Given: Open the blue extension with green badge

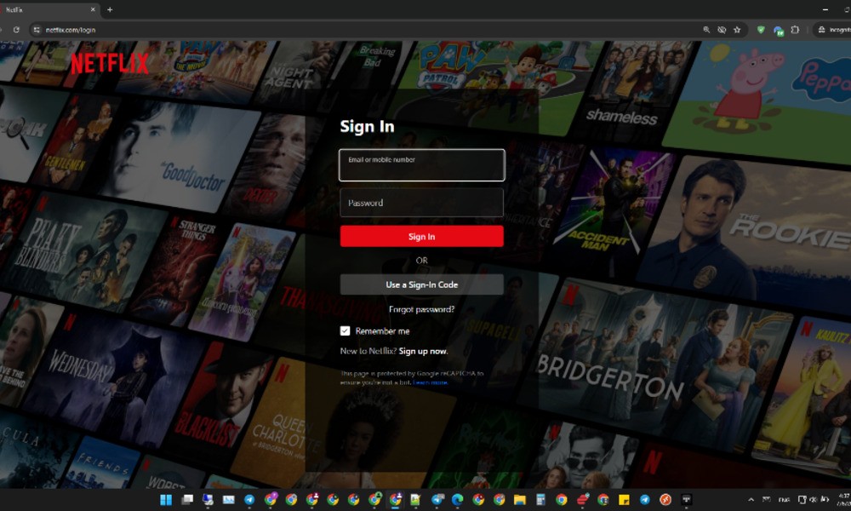Looking at the screenshot, I should pyautogui.click(x=779, y=31).
